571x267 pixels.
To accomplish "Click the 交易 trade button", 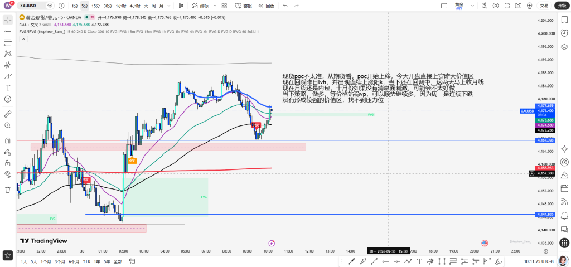I will tap(544, 6).
